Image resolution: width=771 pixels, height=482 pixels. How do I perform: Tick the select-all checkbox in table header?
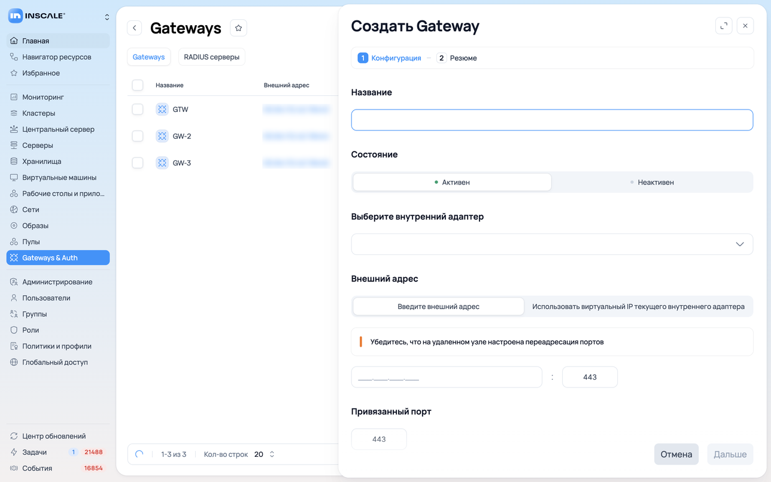[138, 85]
